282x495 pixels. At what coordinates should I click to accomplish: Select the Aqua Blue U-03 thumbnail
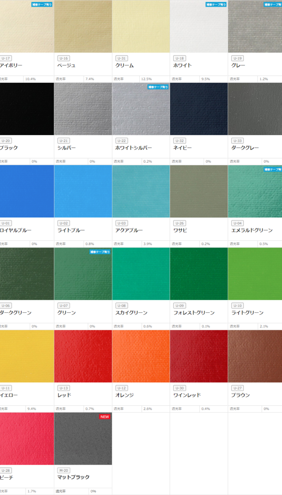(141, 191)
